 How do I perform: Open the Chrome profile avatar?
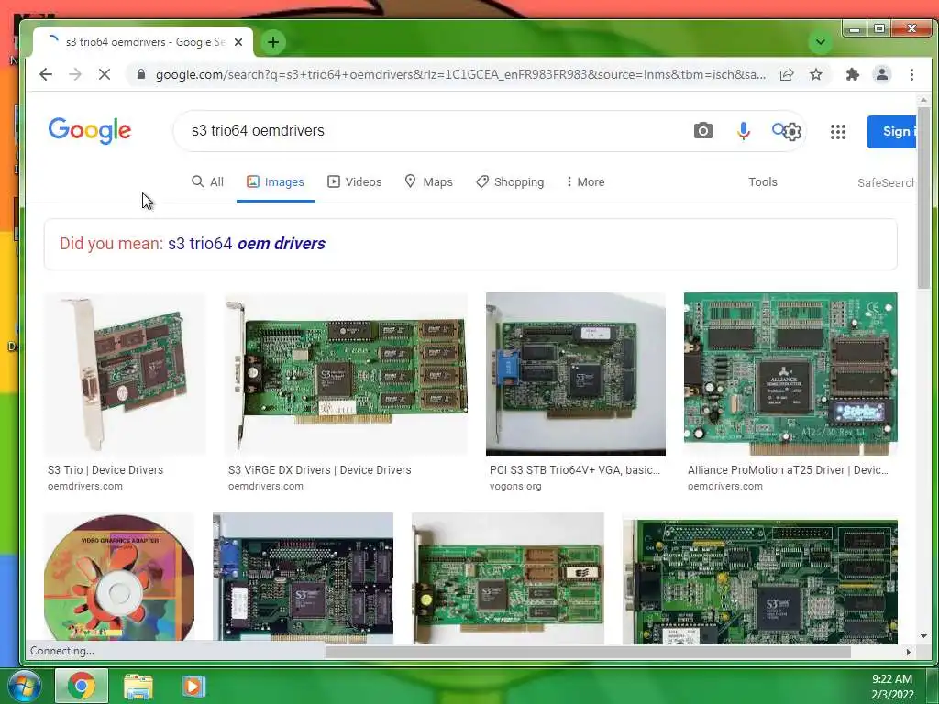coord(881,74)
